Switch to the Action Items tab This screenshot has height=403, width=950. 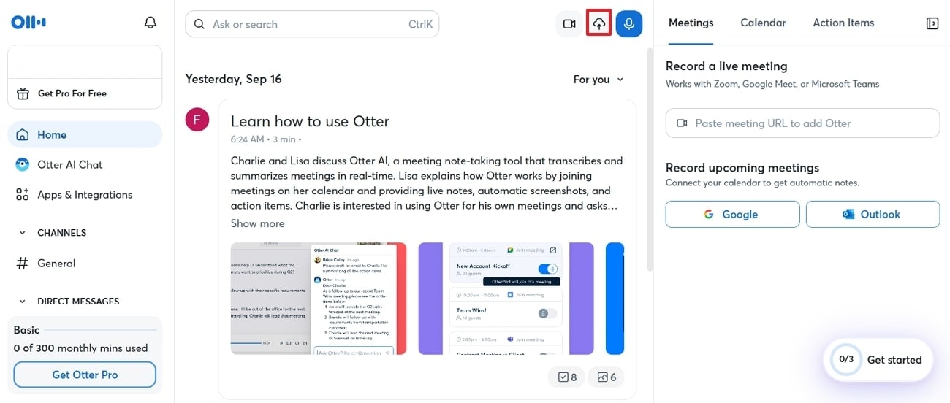843,23
